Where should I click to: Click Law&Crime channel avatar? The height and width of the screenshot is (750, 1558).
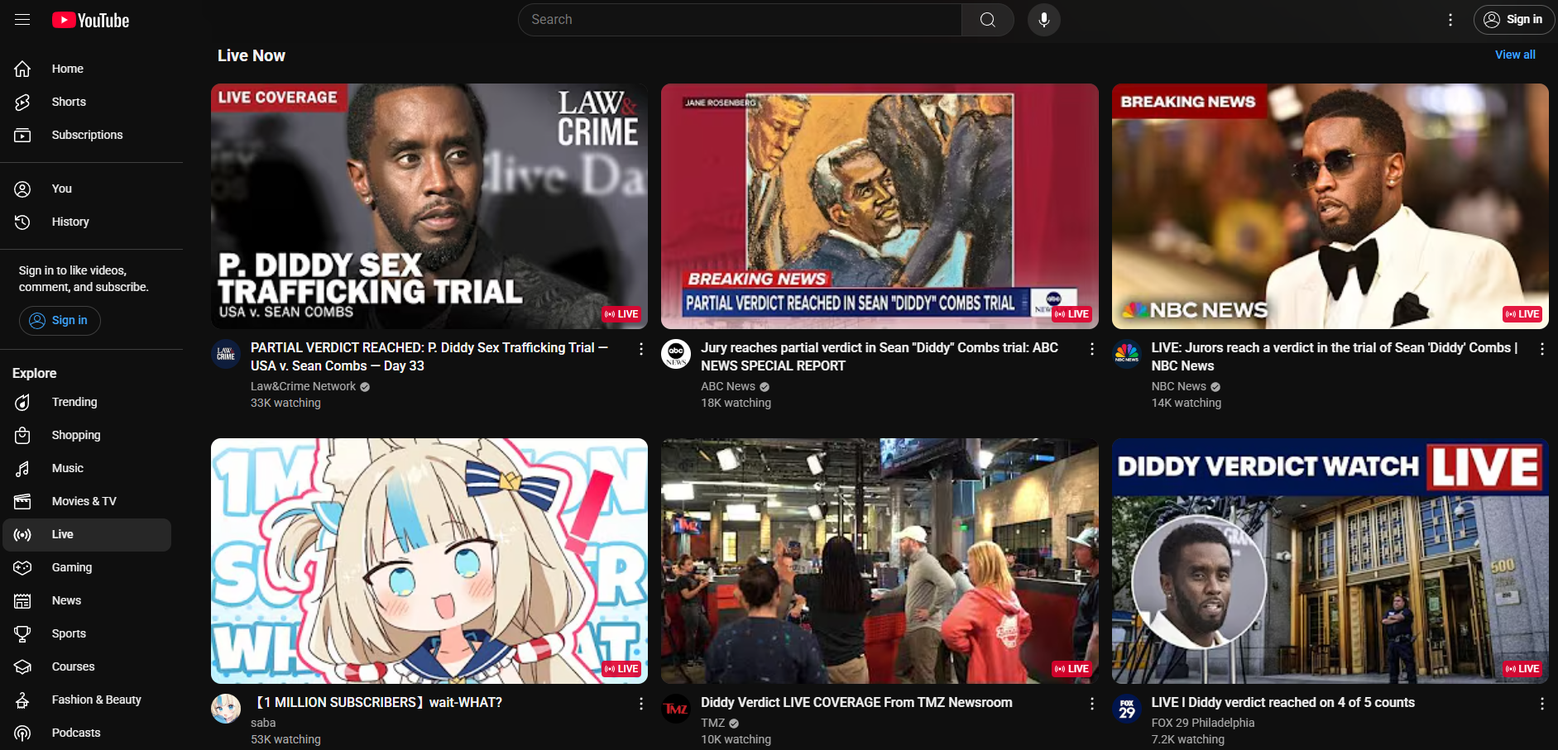[x=226, y=354]
